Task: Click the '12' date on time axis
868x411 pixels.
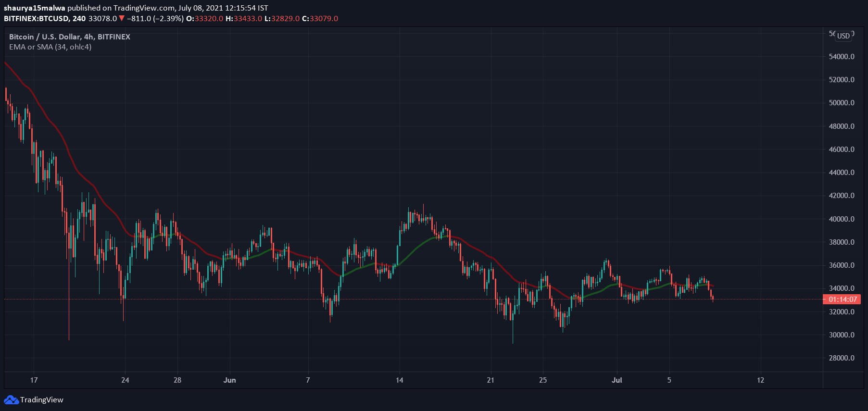Action: click(x=760, y=380)
